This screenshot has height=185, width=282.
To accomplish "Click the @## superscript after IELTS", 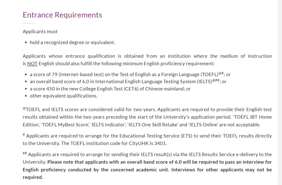I will point(216,80).
